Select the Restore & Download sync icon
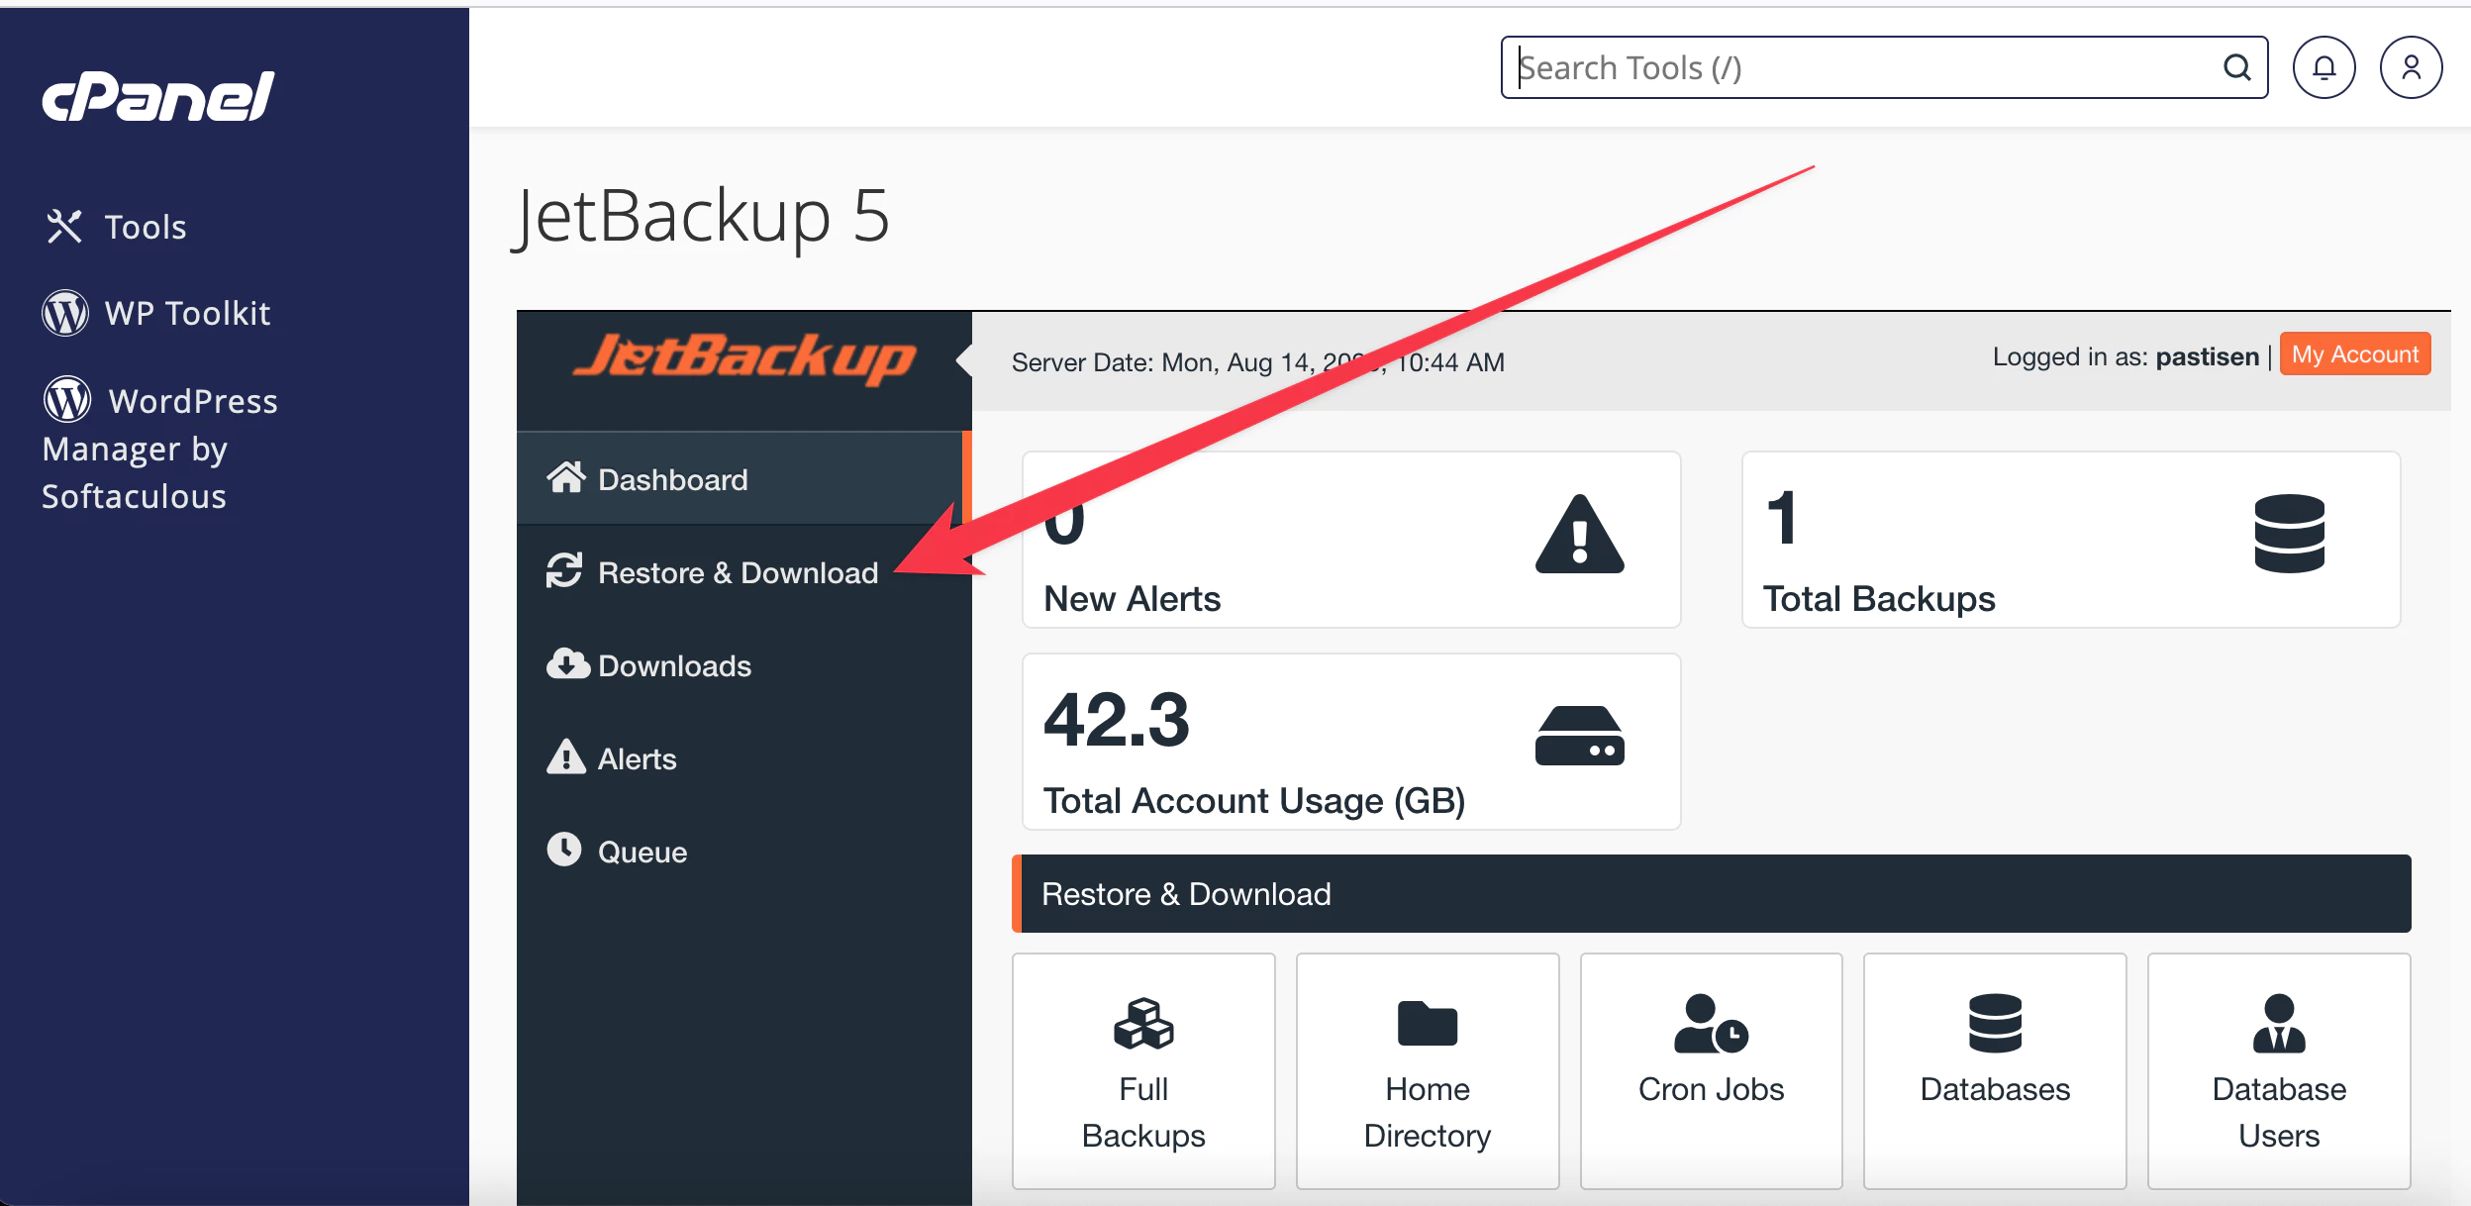The width and height of the screenshot is (2471, 1206). pos(565,571)
